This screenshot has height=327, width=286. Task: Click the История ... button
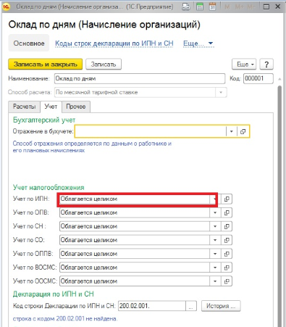click(221, 306)
